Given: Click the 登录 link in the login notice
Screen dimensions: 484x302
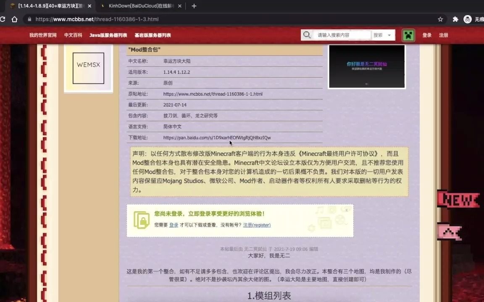Looking at the screenshot, I should [x=174, y=225].
